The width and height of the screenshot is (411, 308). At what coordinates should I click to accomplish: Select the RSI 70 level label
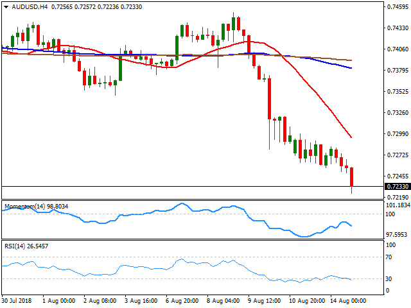389,257
